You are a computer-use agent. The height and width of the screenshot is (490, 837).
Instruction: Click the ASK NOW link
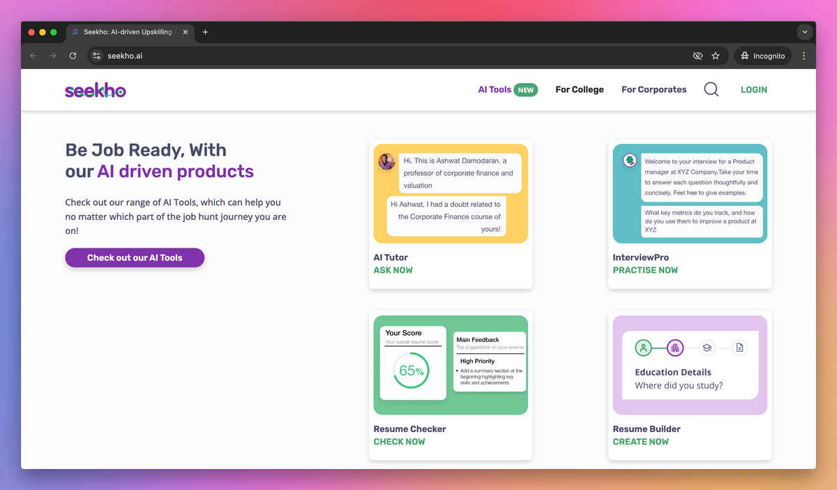pyautogui.click(x=393, y=270)
